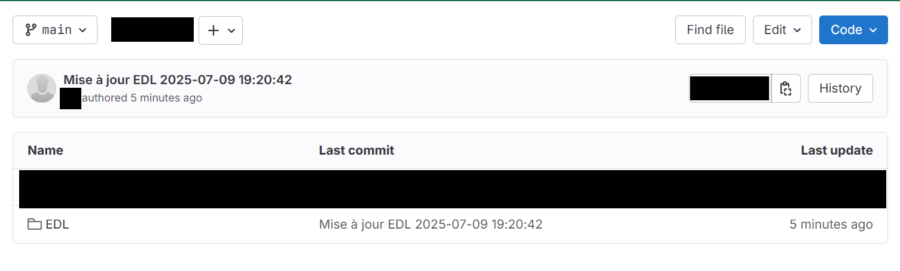
Task: Click the plus icon to add a file
Action: [213, 30]
